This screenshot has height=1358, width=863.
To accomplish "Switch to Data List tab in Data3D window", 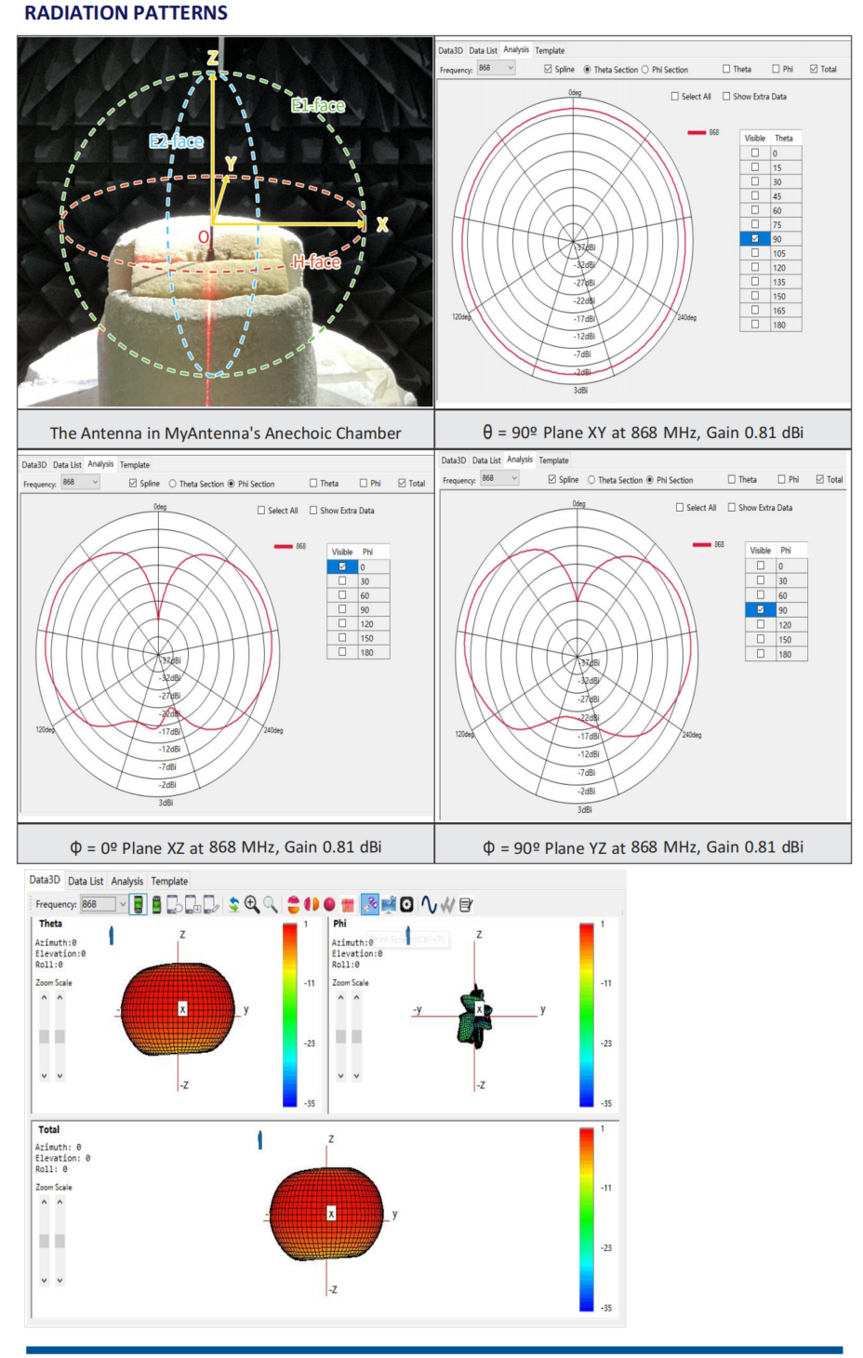I will [x=86, y=881].
